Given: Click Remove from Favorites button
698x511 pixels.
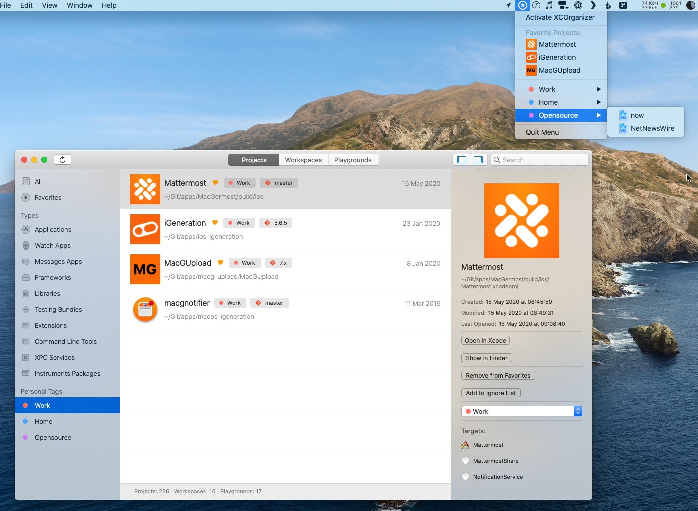Looking at the screenshot, I should (498, 375).
